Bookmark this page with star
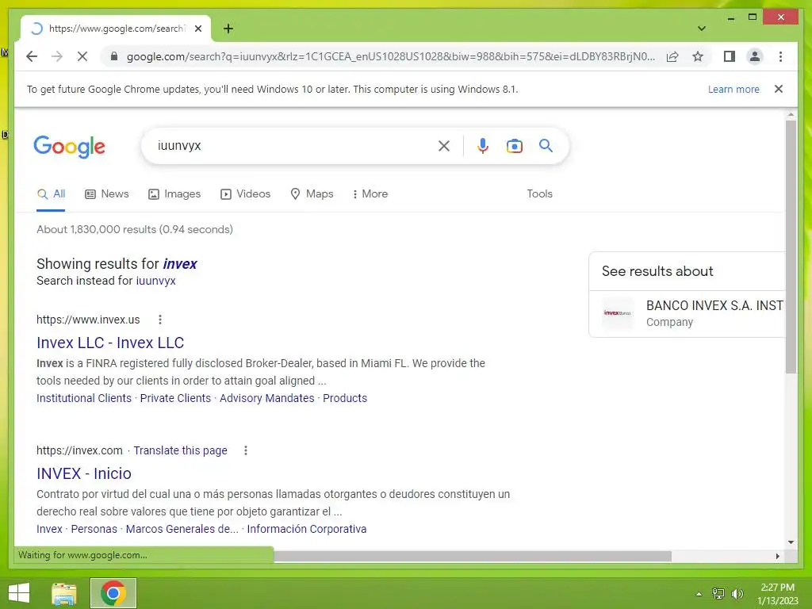The image size is (812, 609). click(x=698, y=56)
